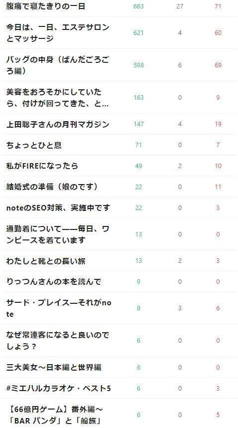238x430 pixels.
Task: Open article 腹痛で寝たきりの一日
Action: [46, 6]
